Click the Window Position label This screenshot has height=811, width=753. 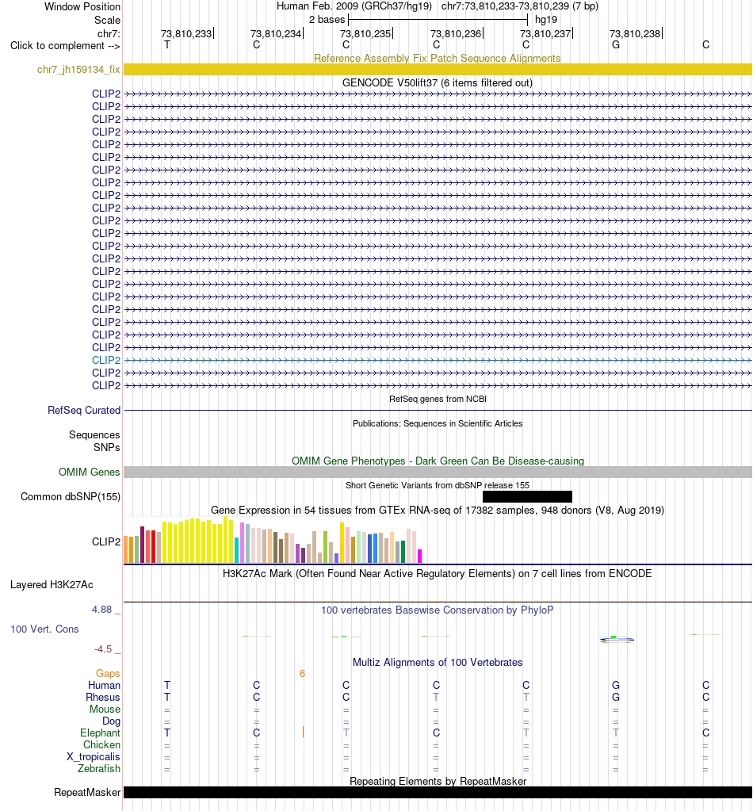(x=82, y=6)
